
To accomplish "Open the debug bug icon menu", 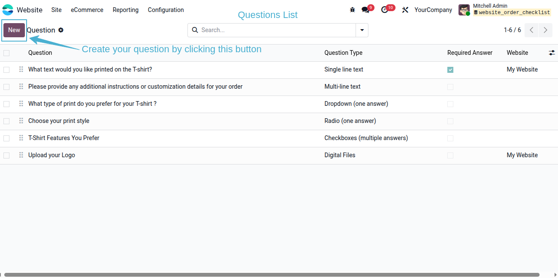I will click(353, 10).
